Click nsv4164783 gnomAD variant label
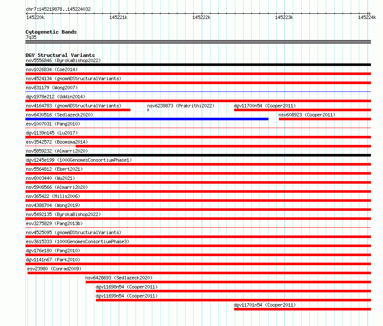 [74, 106]
